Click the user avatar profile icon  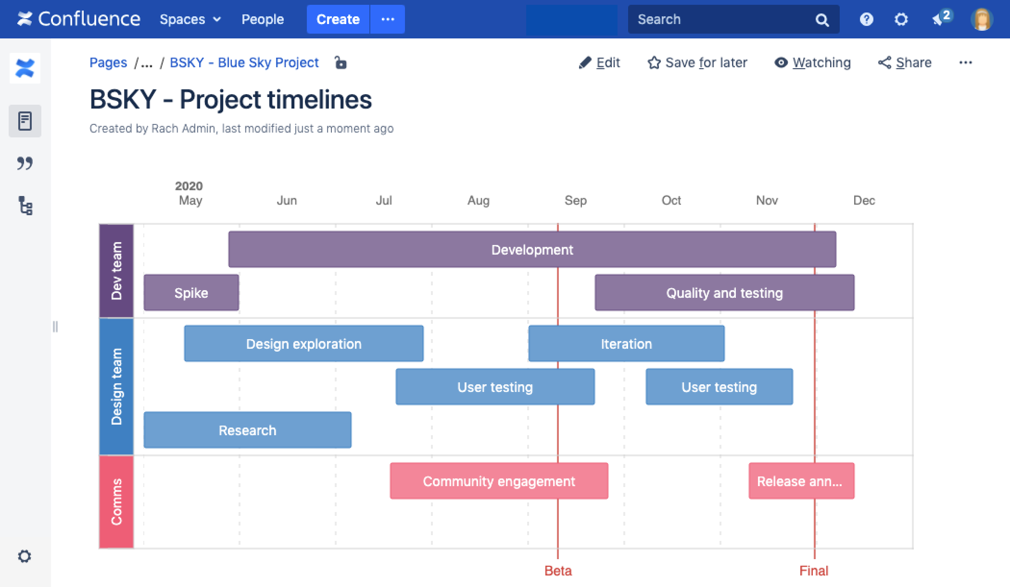click(982, 20)
